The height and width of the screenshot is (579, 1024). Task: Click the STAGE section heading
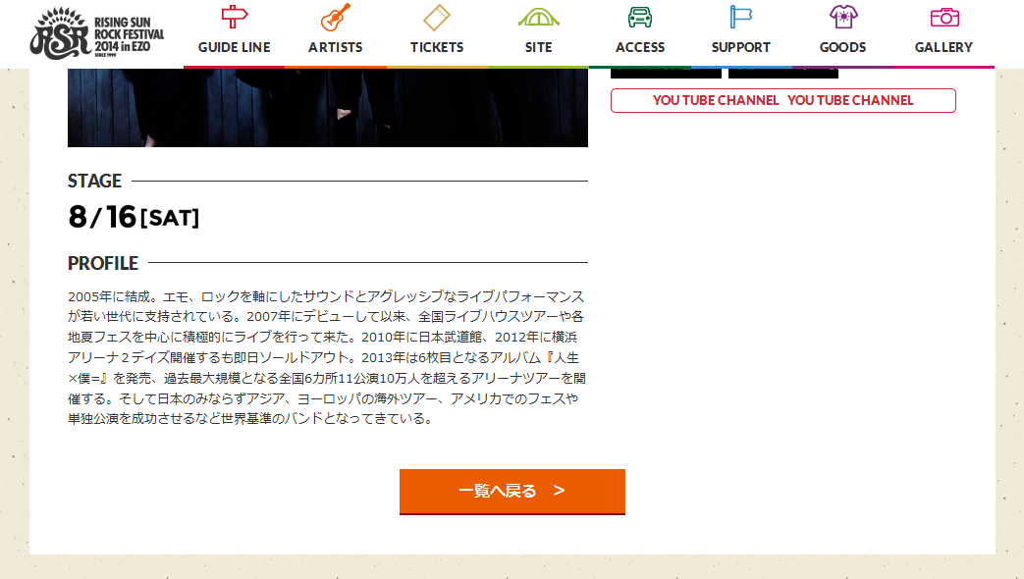[94, 181]
